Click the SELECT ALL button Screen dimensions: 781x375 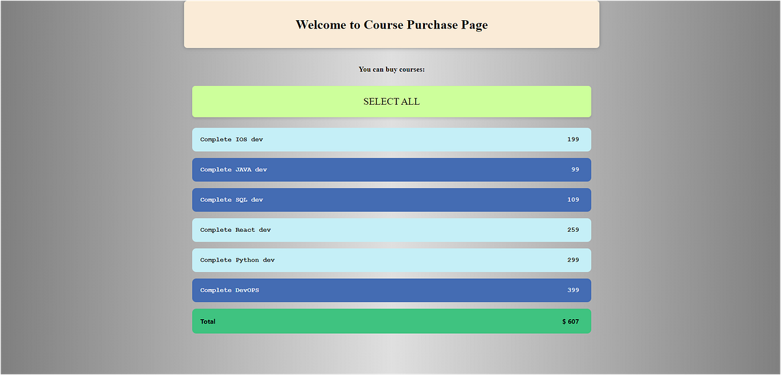coord(390,102)
